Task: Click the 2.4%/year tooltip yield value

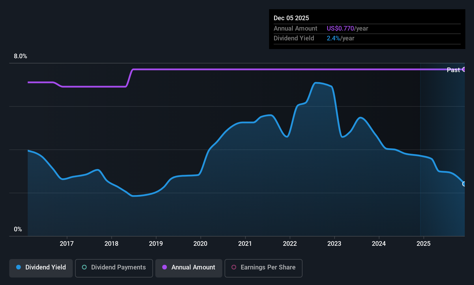Action: point(340,38)
